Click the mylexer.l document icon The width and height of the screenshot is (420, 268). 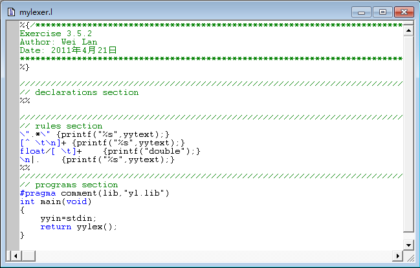11,12
